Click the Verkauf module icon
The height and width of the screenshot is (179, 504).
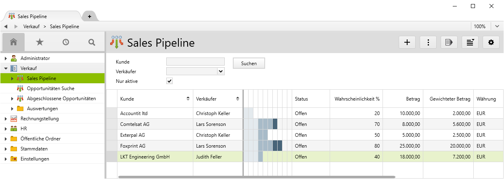pos(14,68)
